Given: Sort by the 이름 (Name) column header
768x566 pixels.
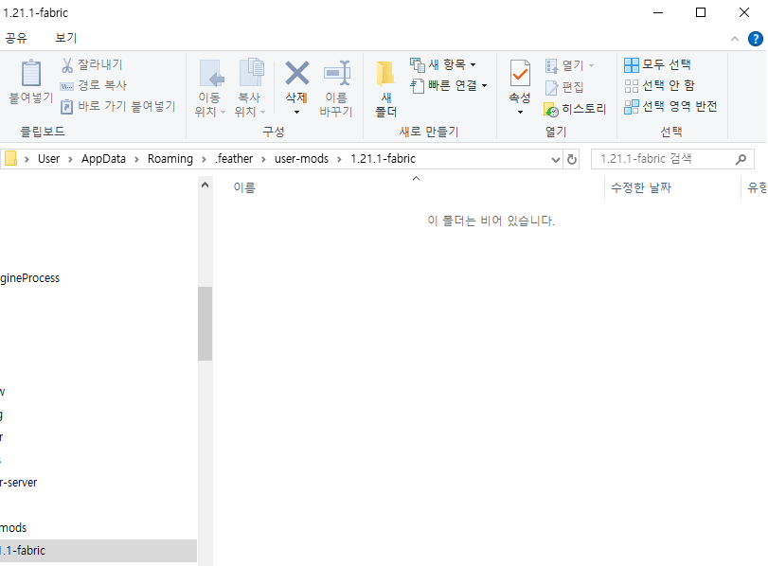Looking at the screenshot, I should (244, 187).
